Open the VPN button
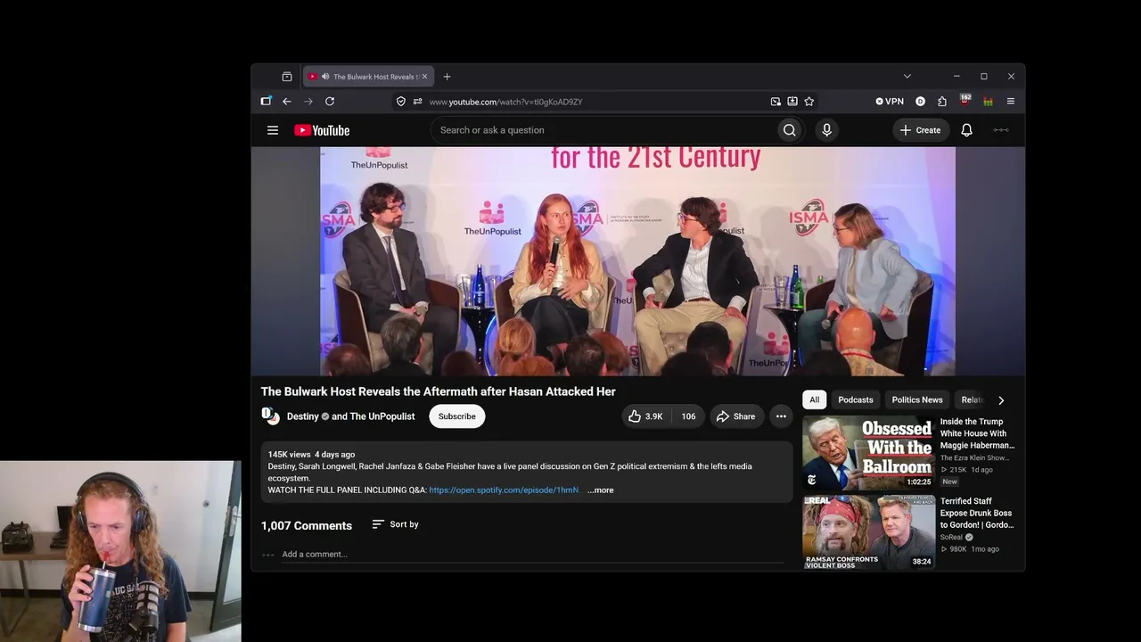The width and height of the screenshot is (1141, 642). (890, 102)
